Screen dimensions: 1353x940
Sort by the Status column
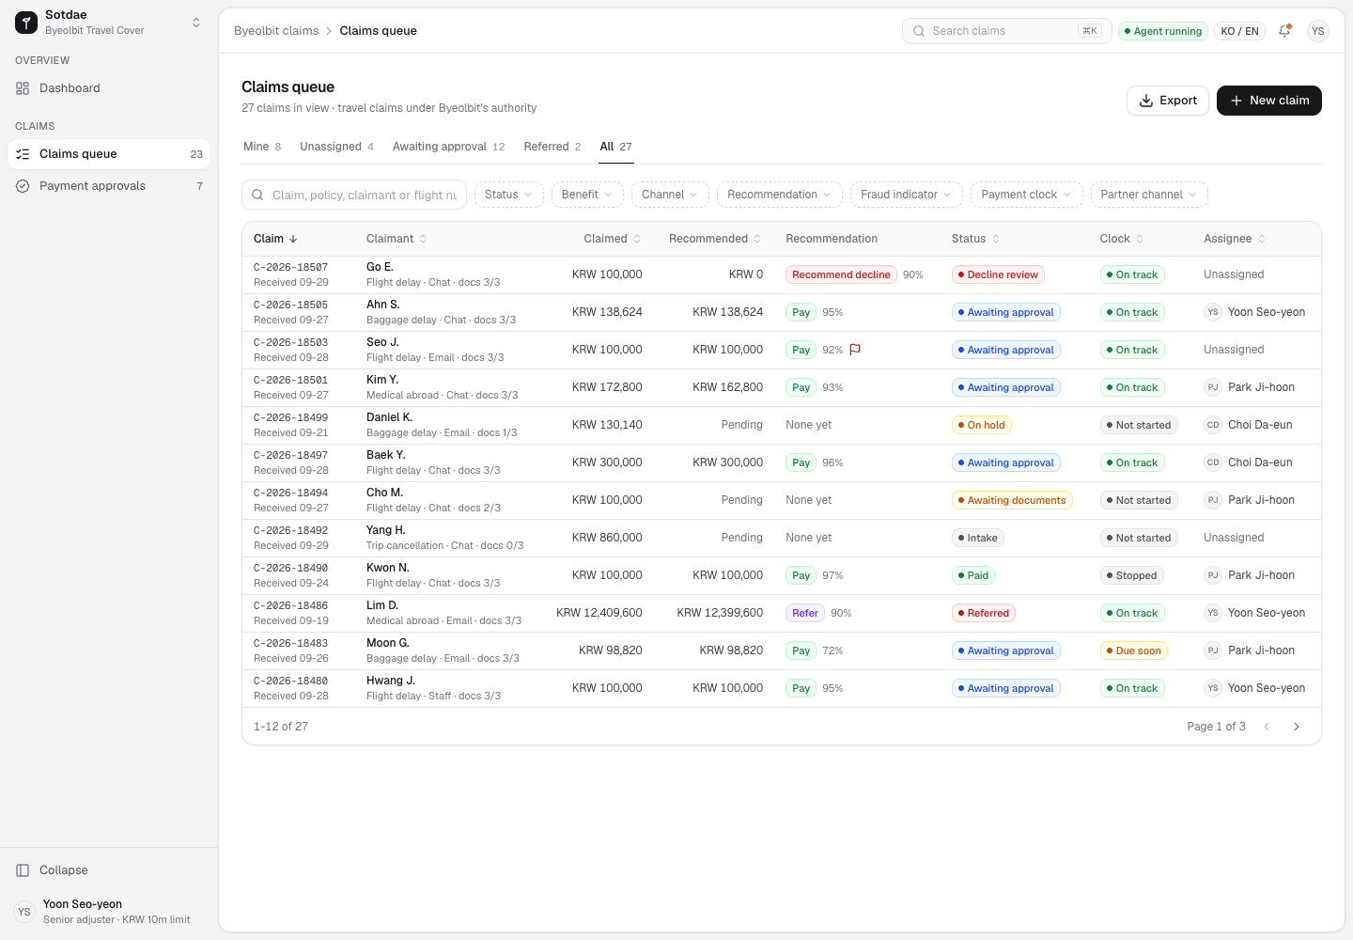coord(975,239)
